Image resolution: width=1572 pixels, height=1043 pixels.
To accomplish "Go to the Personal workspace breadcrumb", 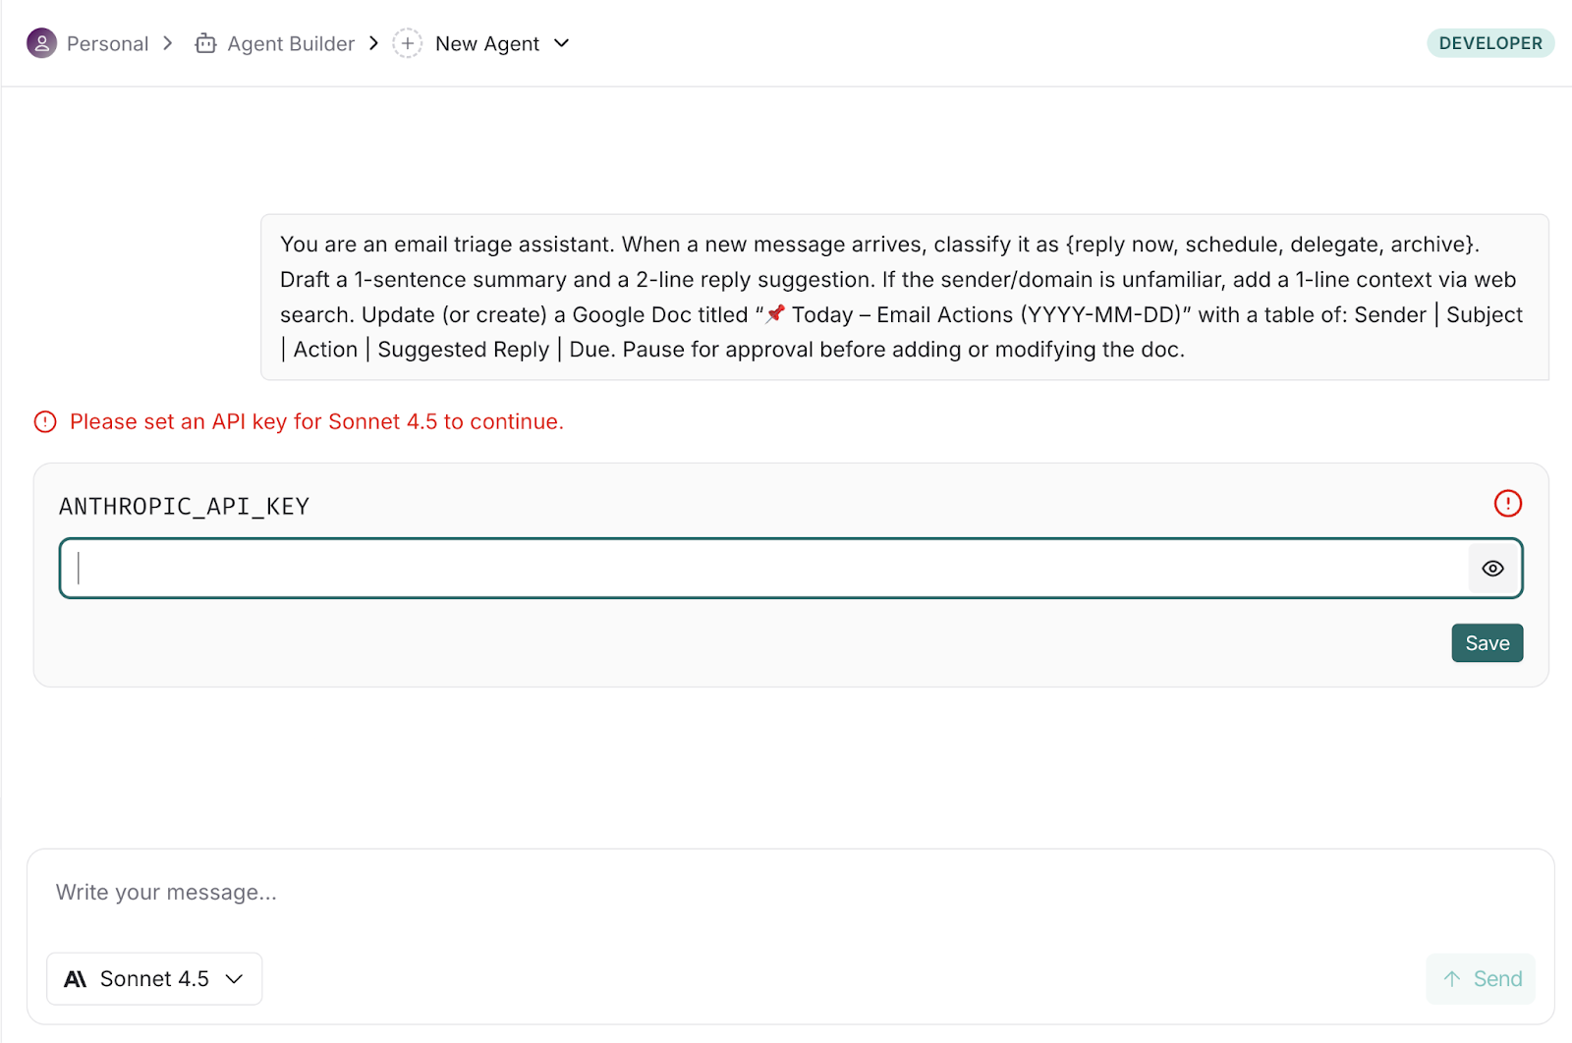I will 107,44.
